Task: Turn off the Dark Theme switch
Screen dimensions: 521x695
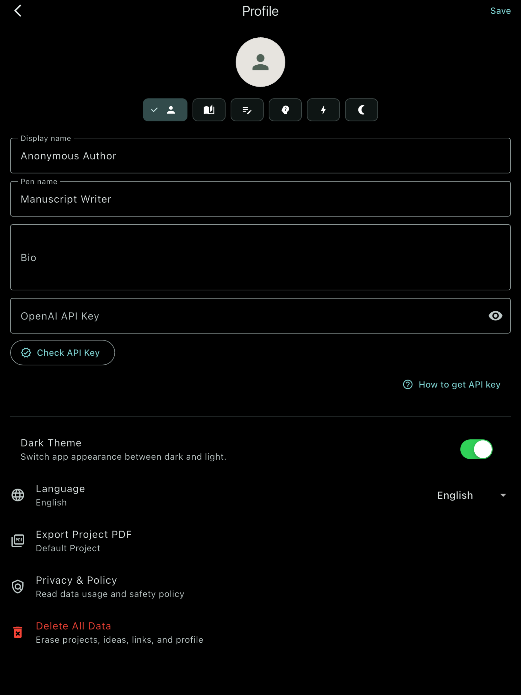Action: [476, 449]
